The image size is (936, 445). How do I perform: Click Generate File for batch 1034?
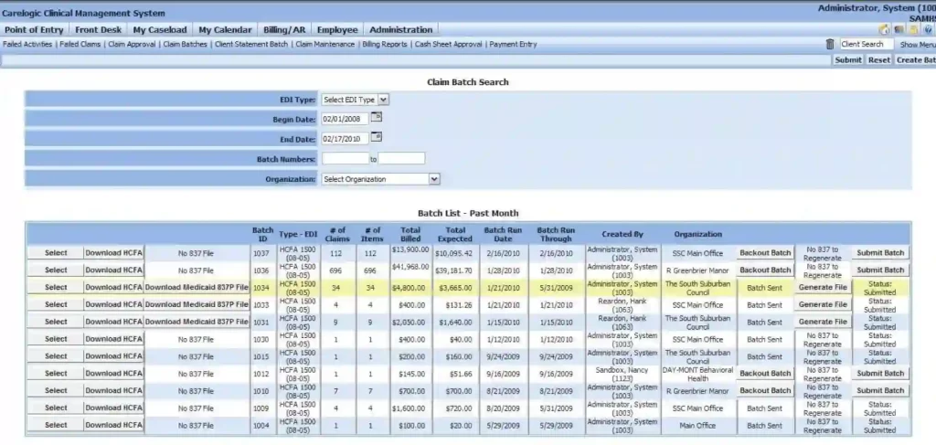pyautogui.click(x=823, y=288)
